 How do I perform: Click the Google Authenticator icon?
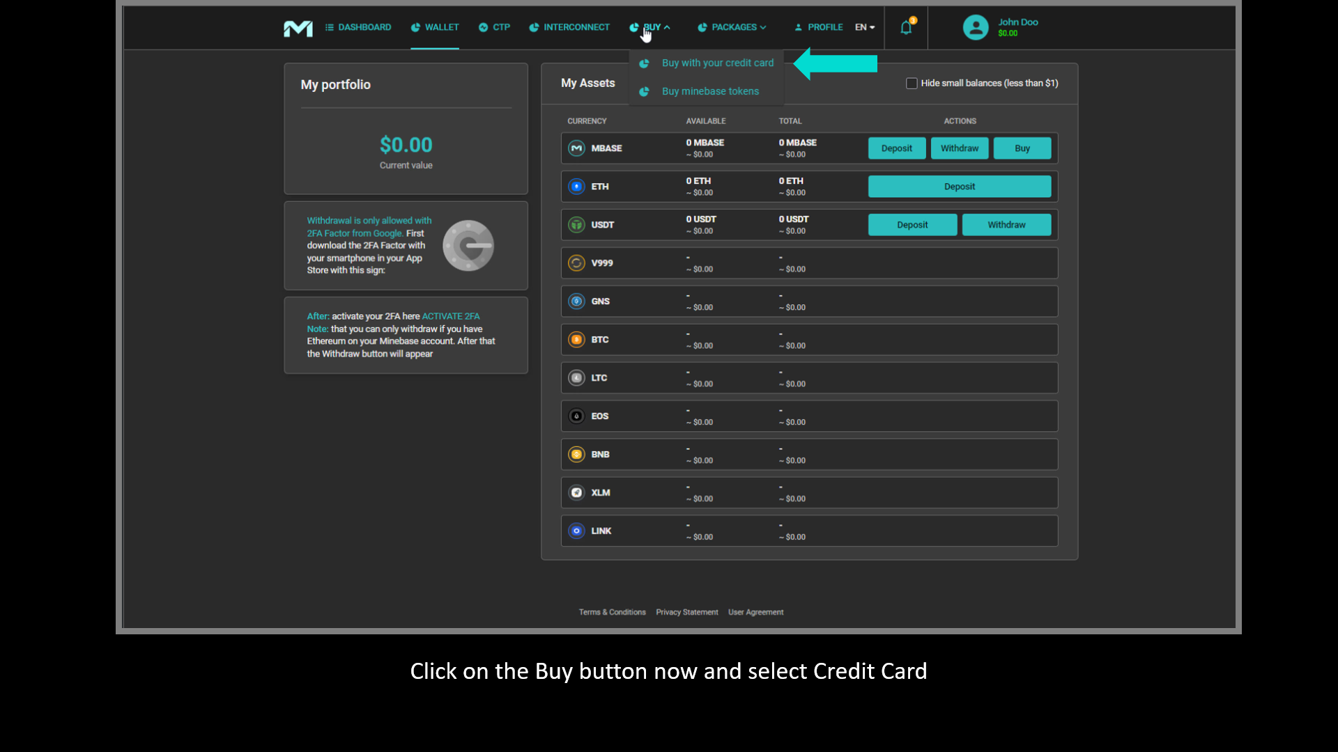468,246
